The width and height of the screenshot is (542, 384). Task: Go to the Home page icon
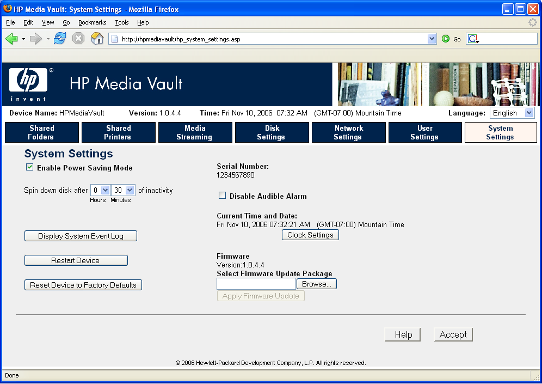coord(97,39)
